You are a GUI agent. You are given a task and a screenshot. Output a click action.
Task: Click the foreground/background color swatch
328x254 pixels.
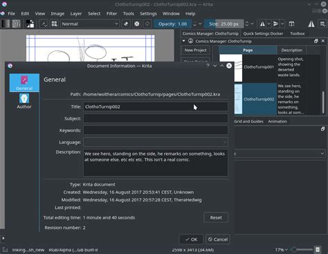(30, 24)
